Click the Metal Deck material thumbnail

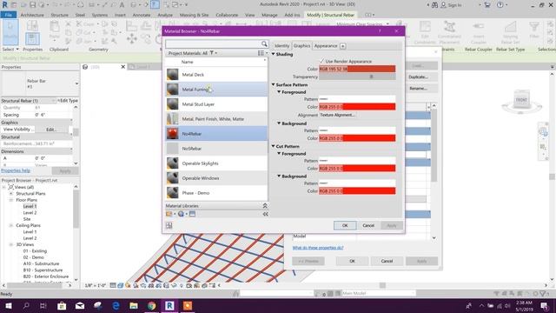(173, 75)
